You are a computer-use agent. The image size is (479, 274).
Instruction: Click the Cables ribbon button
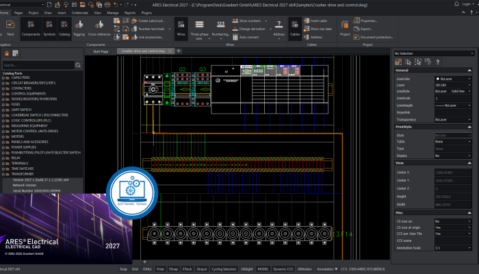(295, 29)
